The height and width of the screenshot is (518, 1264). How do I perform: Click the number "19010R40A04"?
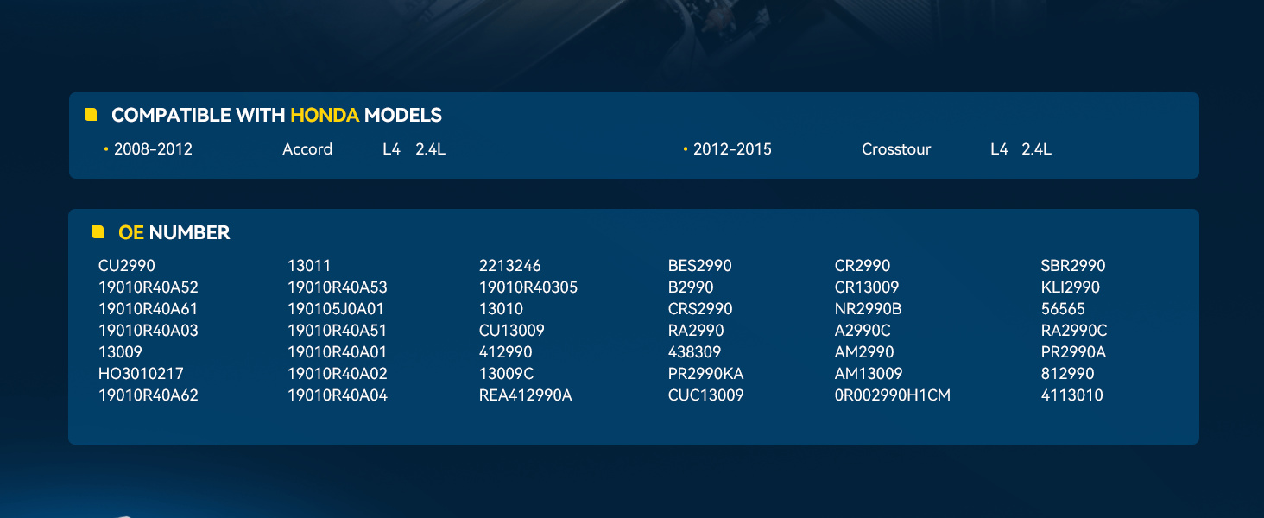click(338, 395)
